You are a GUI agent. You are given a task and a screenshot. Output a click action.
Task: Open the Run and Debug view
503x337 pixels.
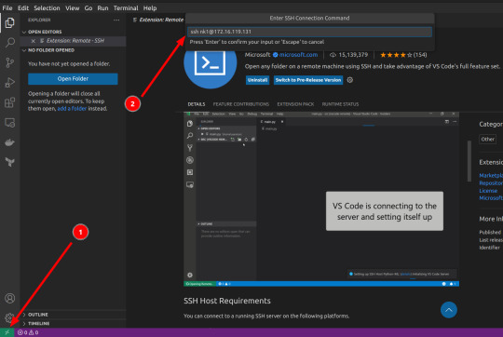pyautogui.click(x=9, y=83)
